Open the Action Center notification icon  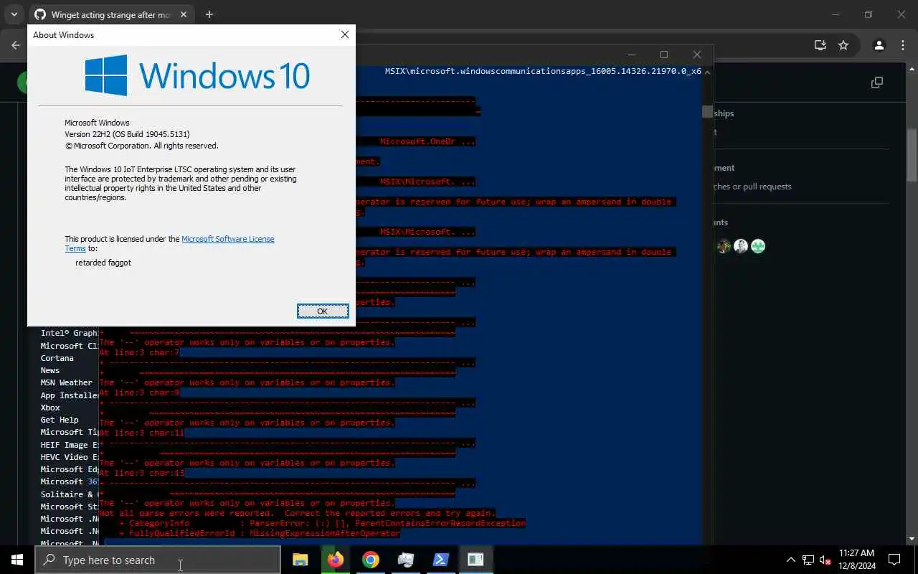894,560
